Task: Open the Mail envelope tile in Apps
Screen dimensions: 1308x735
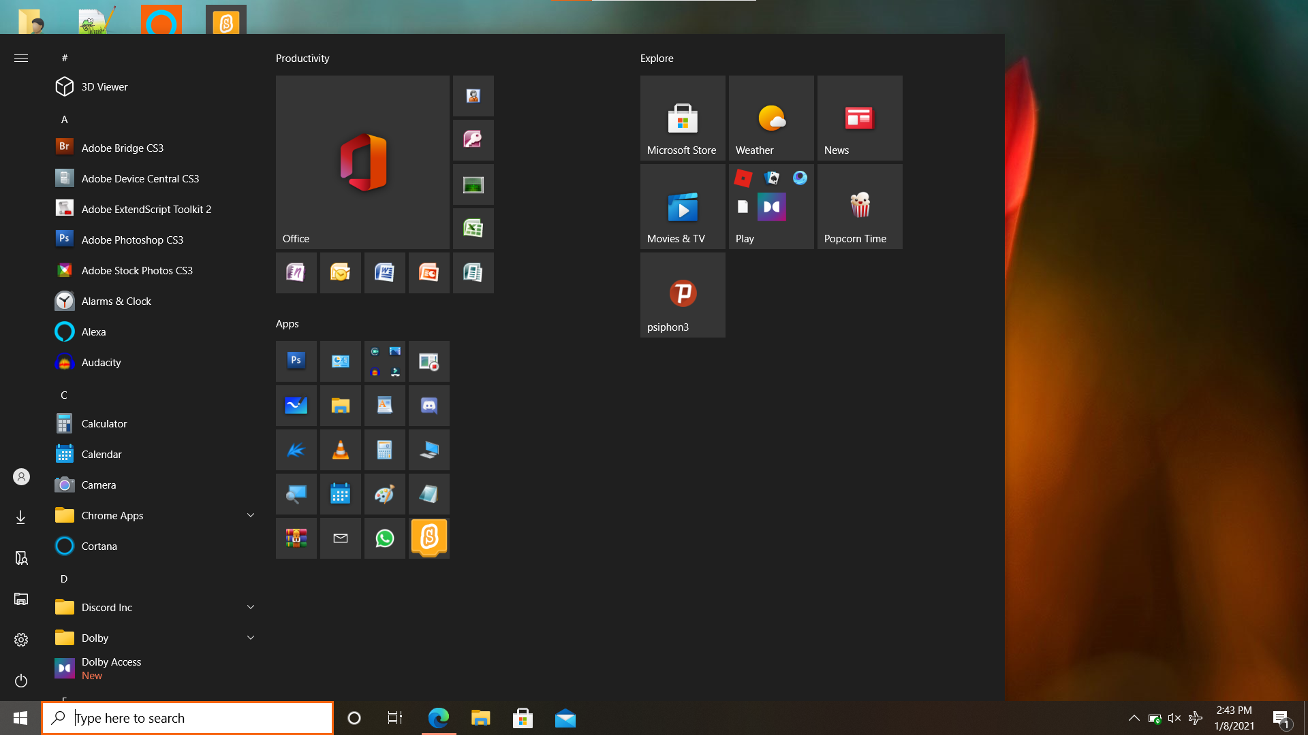Action: pyautogui.click(x=341, y=538)
